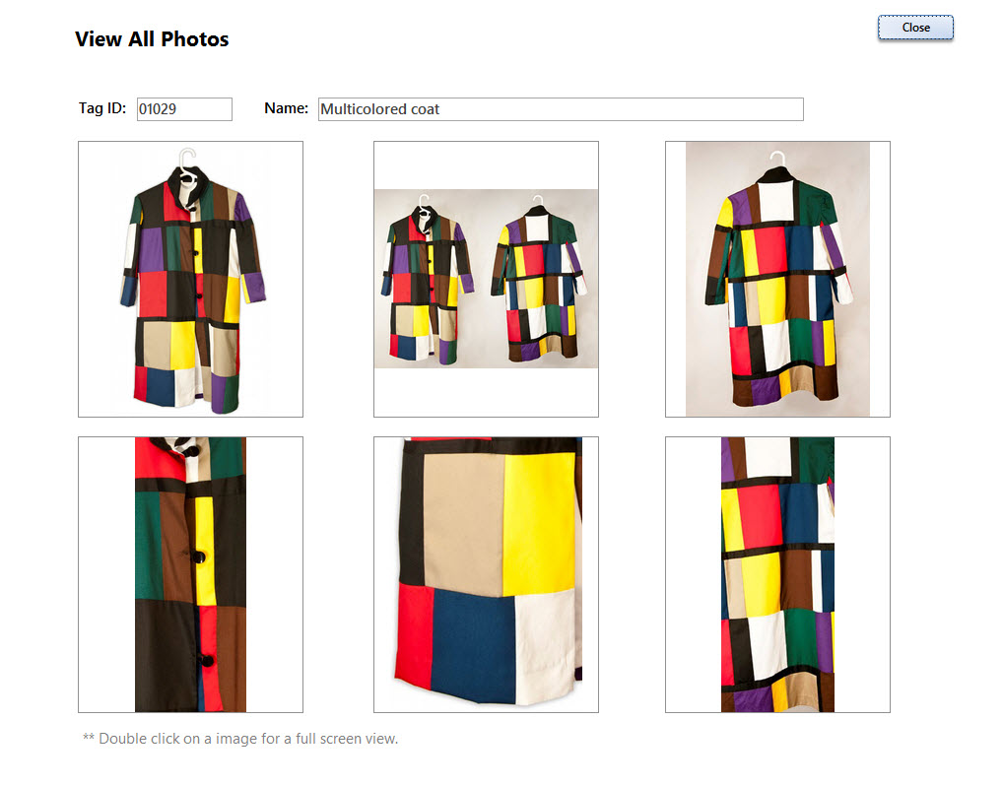Image resolution: width=1003 pixels, height=786 pixels.
Task: Open the close-up photo of the coat's back panels
Action: pos(777,575)
